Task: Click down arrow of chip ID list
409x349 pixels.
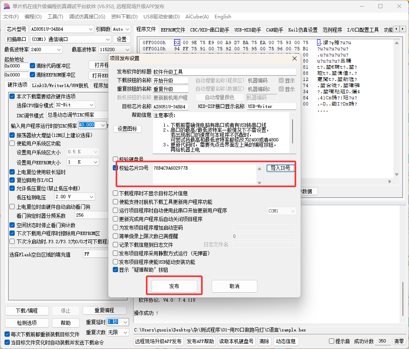Action: 259,183
